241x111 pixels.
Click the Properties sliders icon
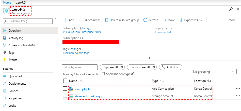pos(5,98)
